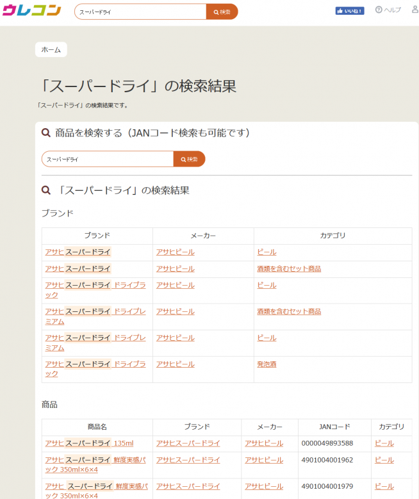Open ドライブラック brand with ビール category
419x499 pixels.
[95, 290]
